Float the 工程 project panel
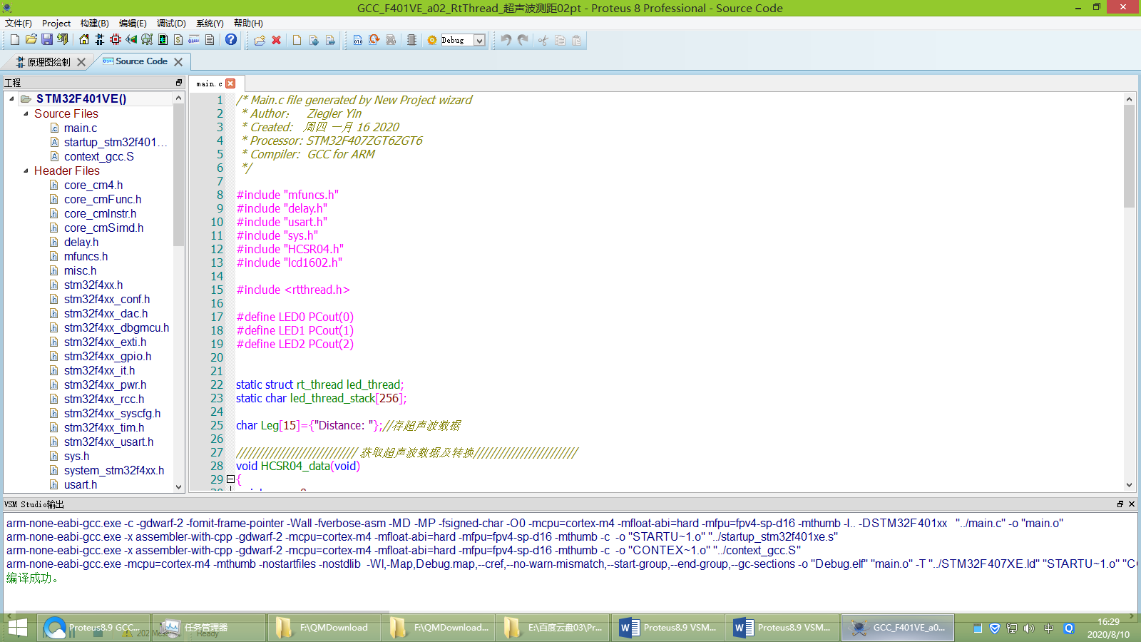Image resolution: width=1141 pixels, height=642 pixels. tap(179, 83)
